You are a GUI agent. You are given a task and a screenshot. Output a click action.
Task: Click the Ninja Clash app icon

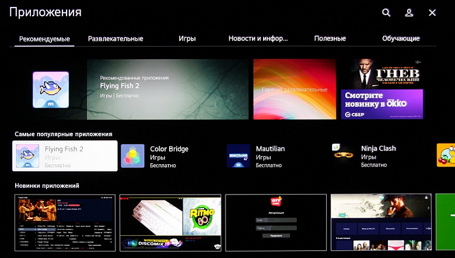[344, 155]
